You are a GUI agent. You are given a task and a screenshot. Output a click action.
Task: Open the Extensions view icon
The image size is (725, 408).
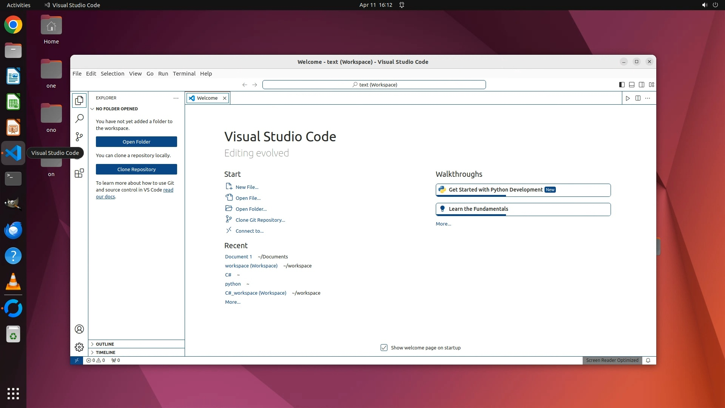(x=79, y=173)
